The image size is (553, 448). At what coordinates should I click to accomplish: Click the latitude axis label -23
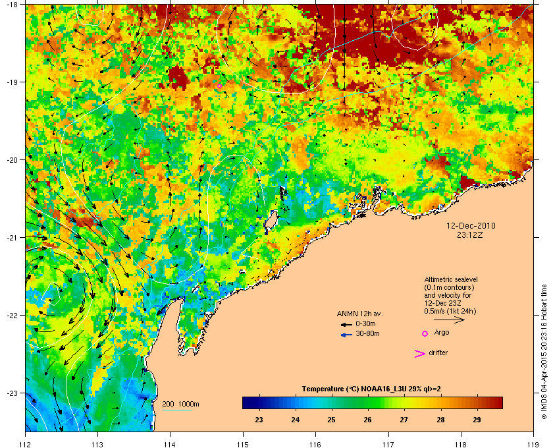pos(11,393)
